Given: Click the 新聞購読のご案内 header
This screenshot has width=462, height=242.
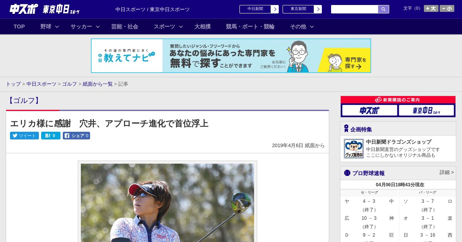Looking at the screenshot, I should (x=398, y=100).
